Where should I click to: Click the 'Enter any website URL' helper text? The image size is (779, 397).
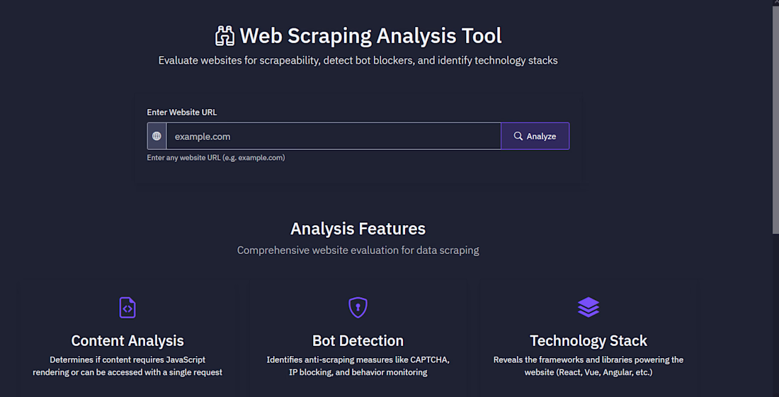[x=216, y=158]
